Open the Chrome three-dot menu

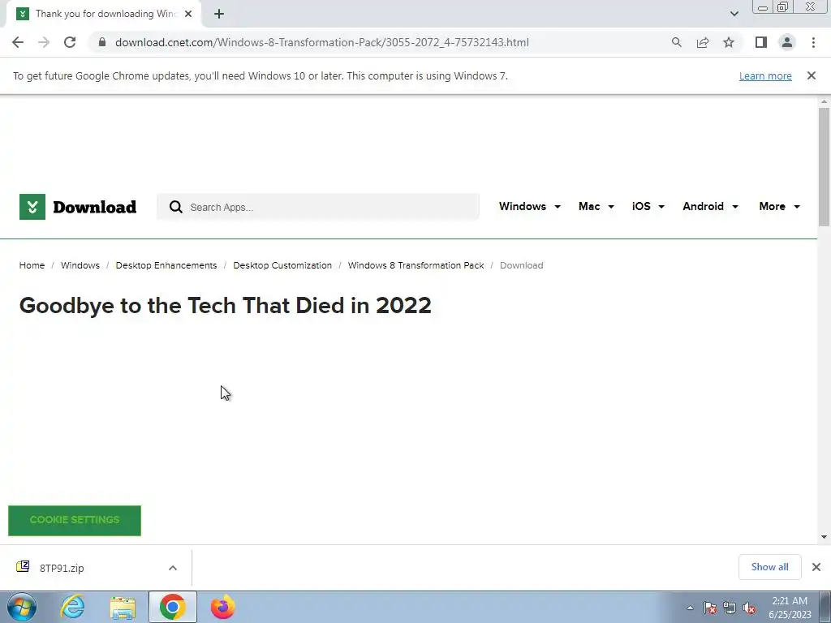tap(813, 42)
